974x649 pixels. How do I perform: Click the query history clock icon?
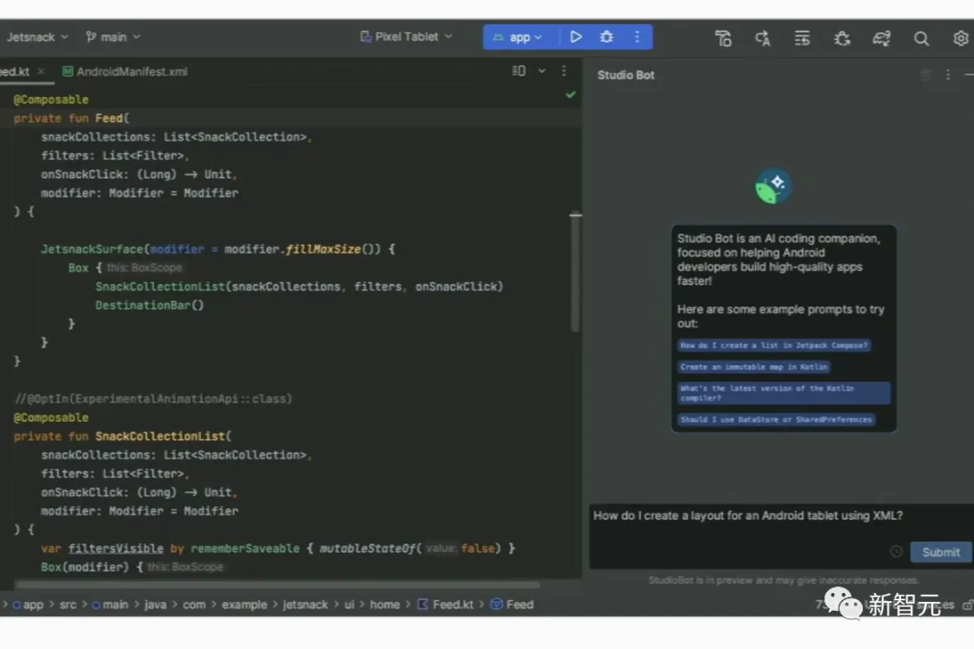pyautogui.click(x=896, y=552)
